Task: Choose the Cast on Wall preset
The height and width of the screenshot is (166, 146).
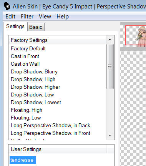Action: (25, 64)
